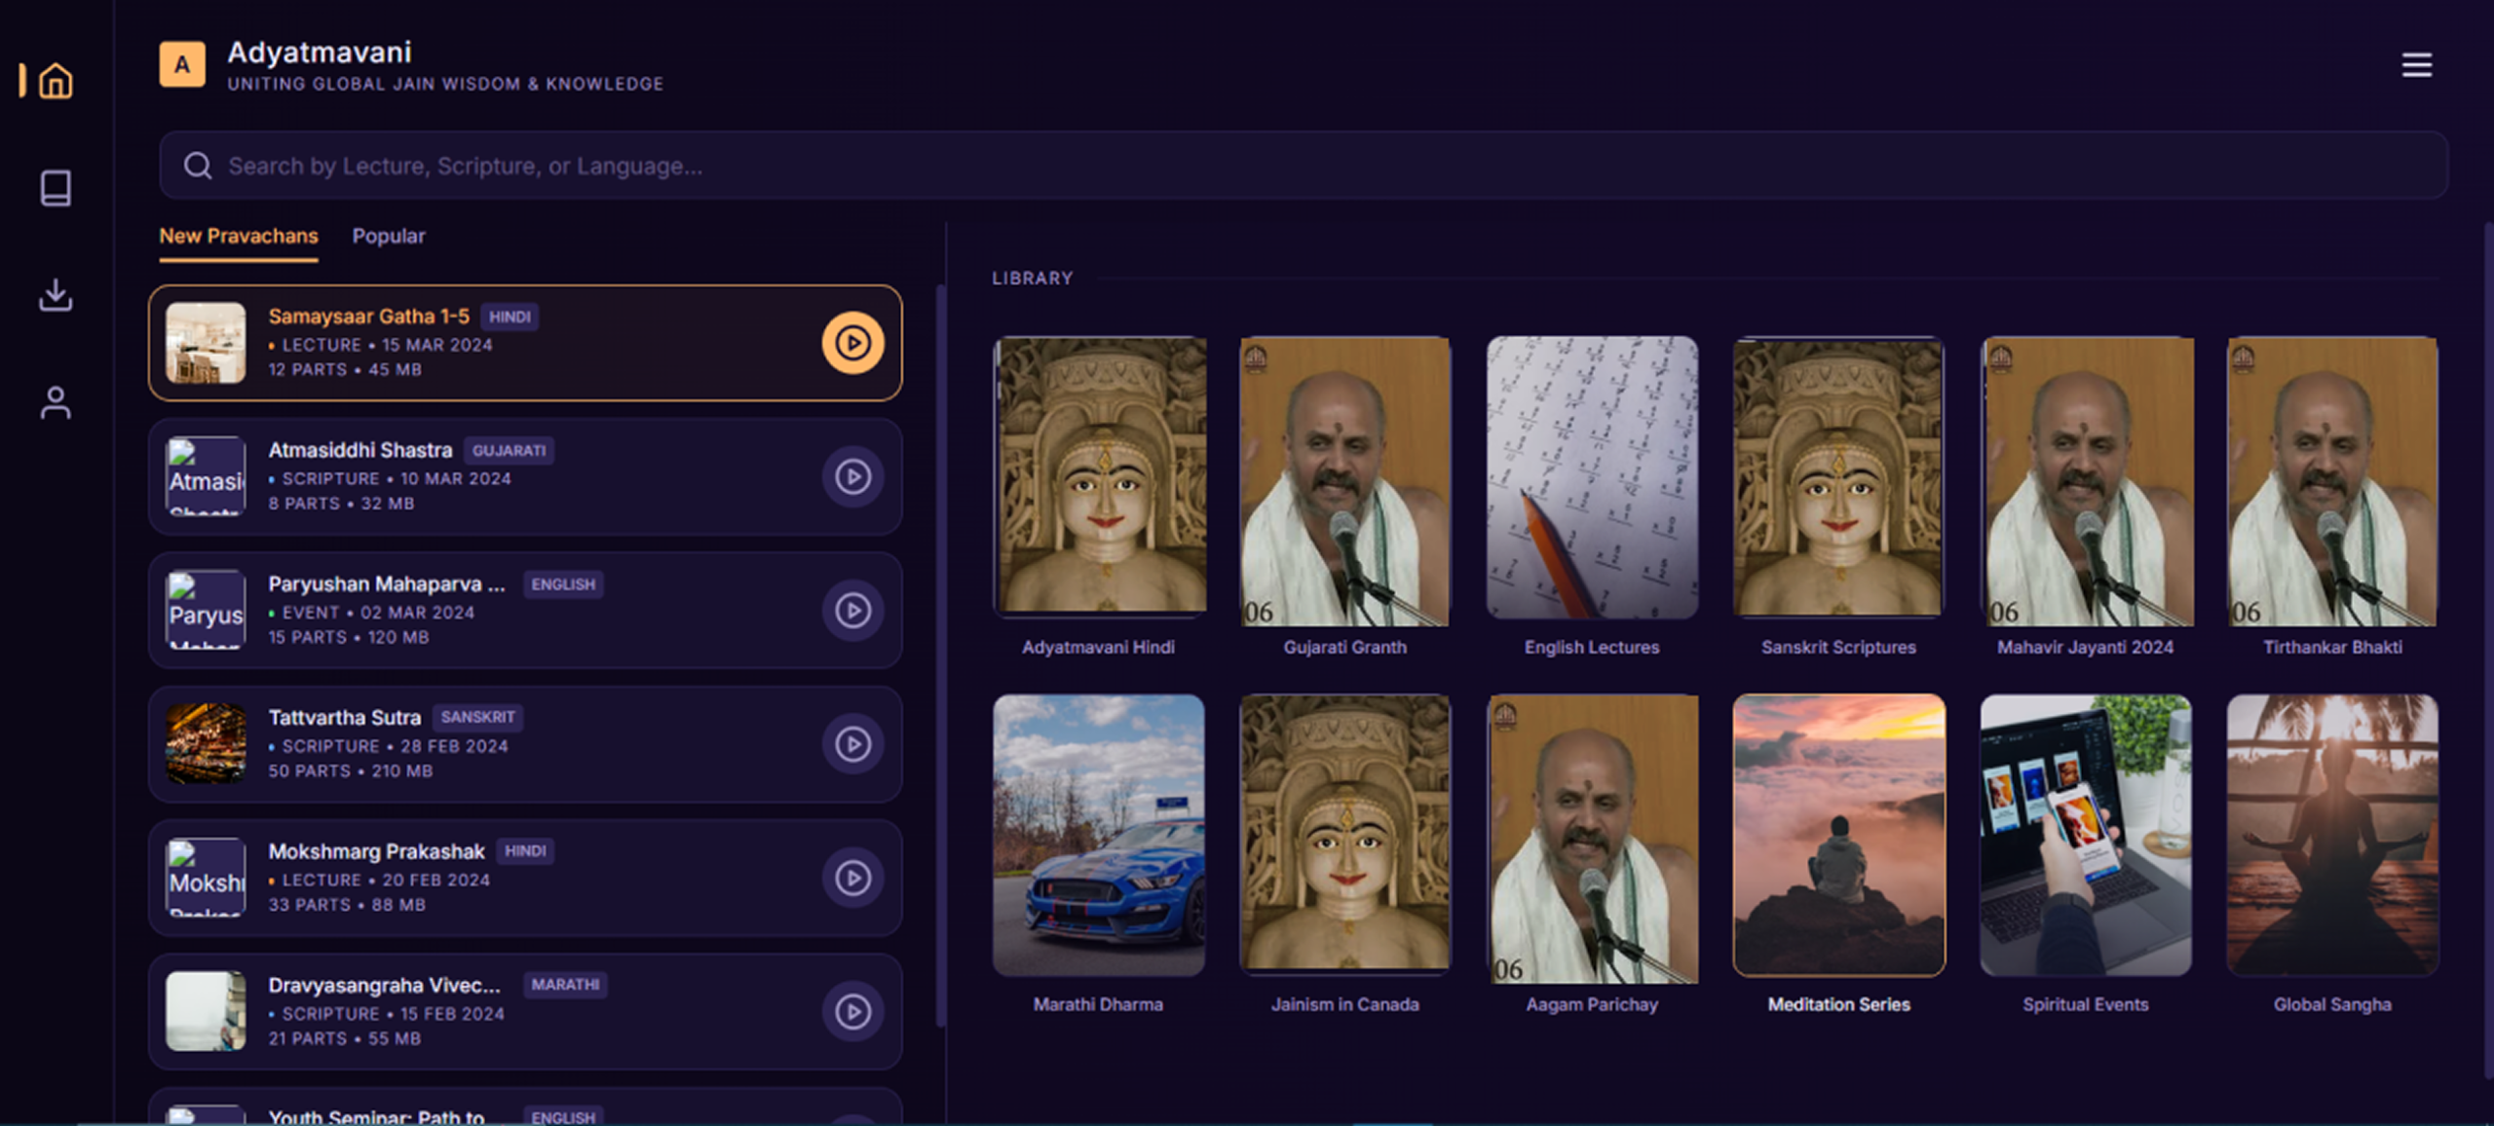Click the search lectures input field
The height and width of the screenshot is (1126, 2494).
[x=1302, y=166]
